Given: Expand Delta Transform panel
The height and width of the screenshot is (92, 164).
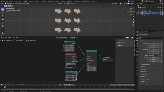Looking at the screenshot, I should point(146,64).
